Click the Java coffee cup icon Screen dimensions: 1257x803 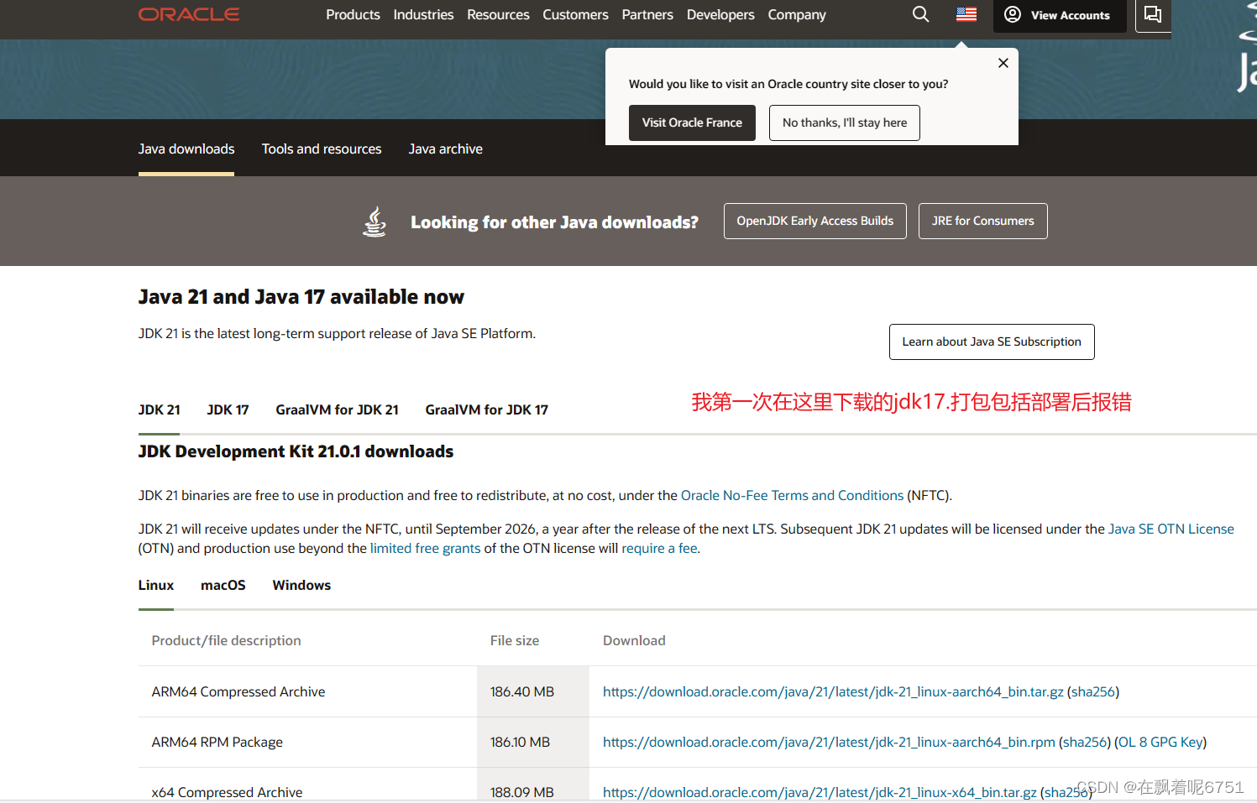point(374,221)
